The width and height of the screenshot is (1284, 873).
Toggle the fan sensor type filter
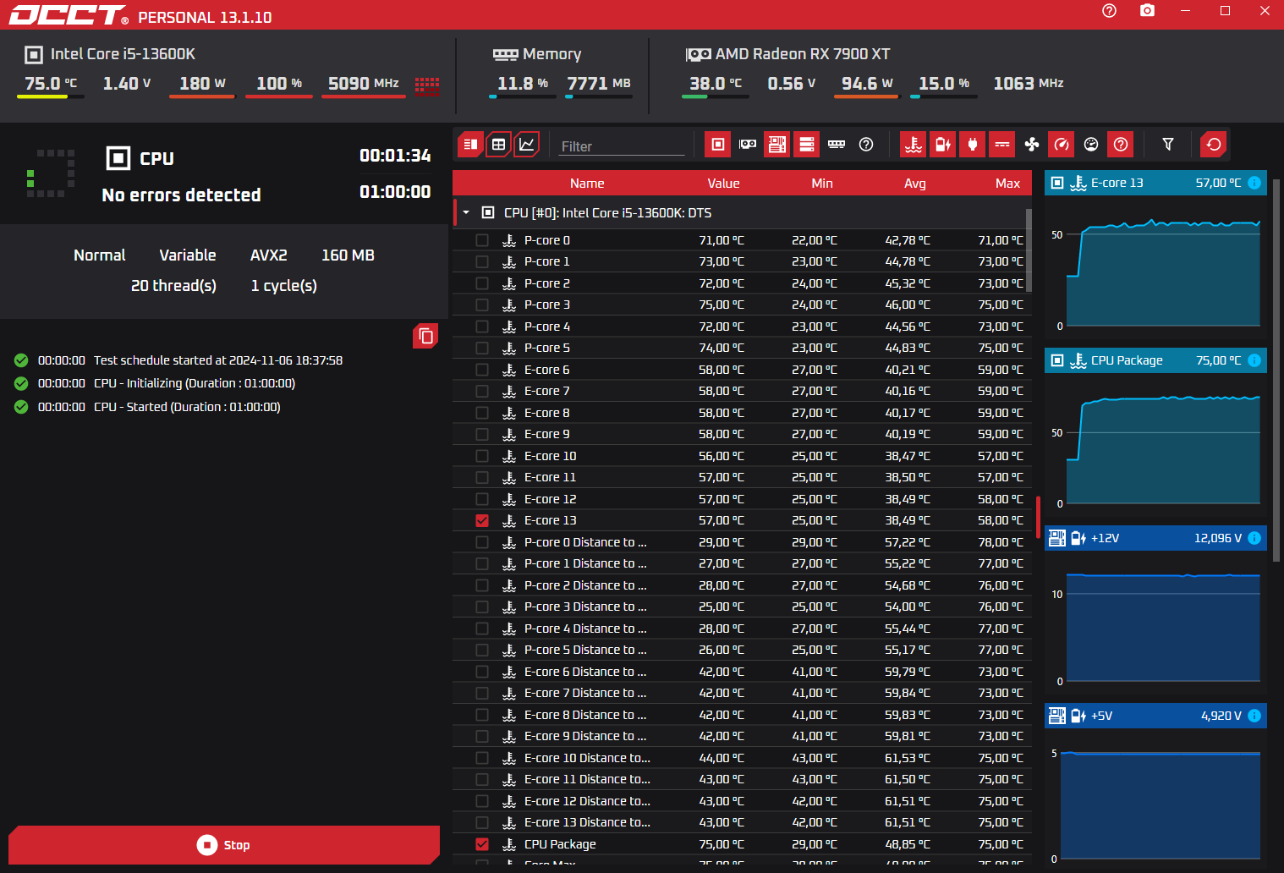point(1032,145)
